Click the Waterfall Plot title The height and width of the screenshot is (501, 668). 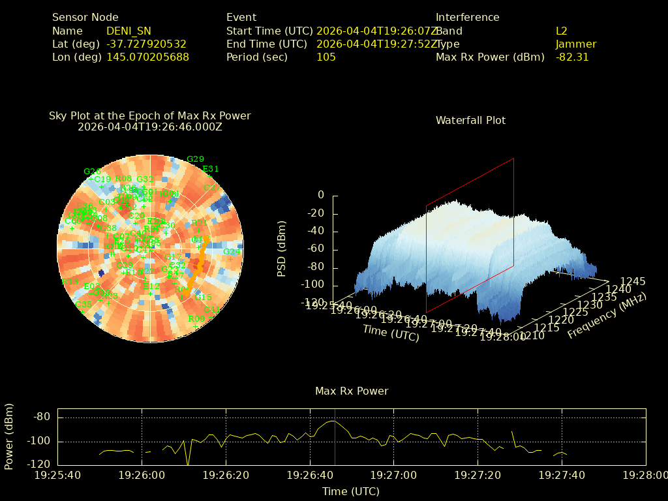(x=470, y=120)
